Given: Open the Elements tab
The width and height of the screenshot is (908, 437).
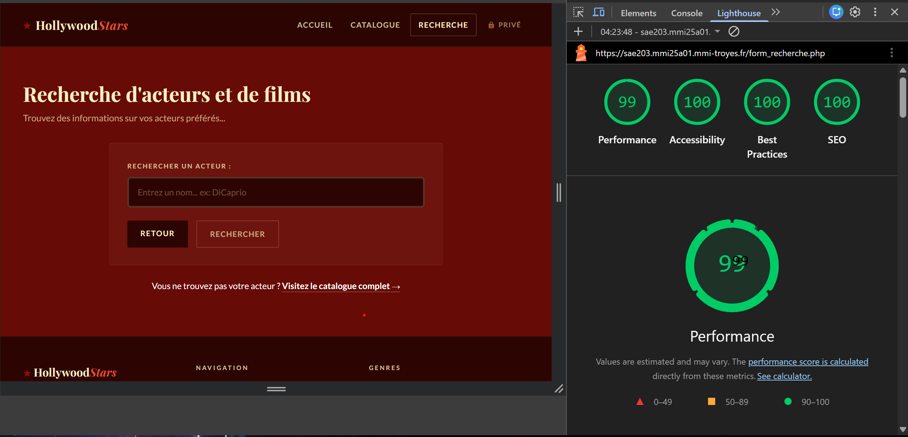Looking at the screenshot, I should tap(638, 13).
